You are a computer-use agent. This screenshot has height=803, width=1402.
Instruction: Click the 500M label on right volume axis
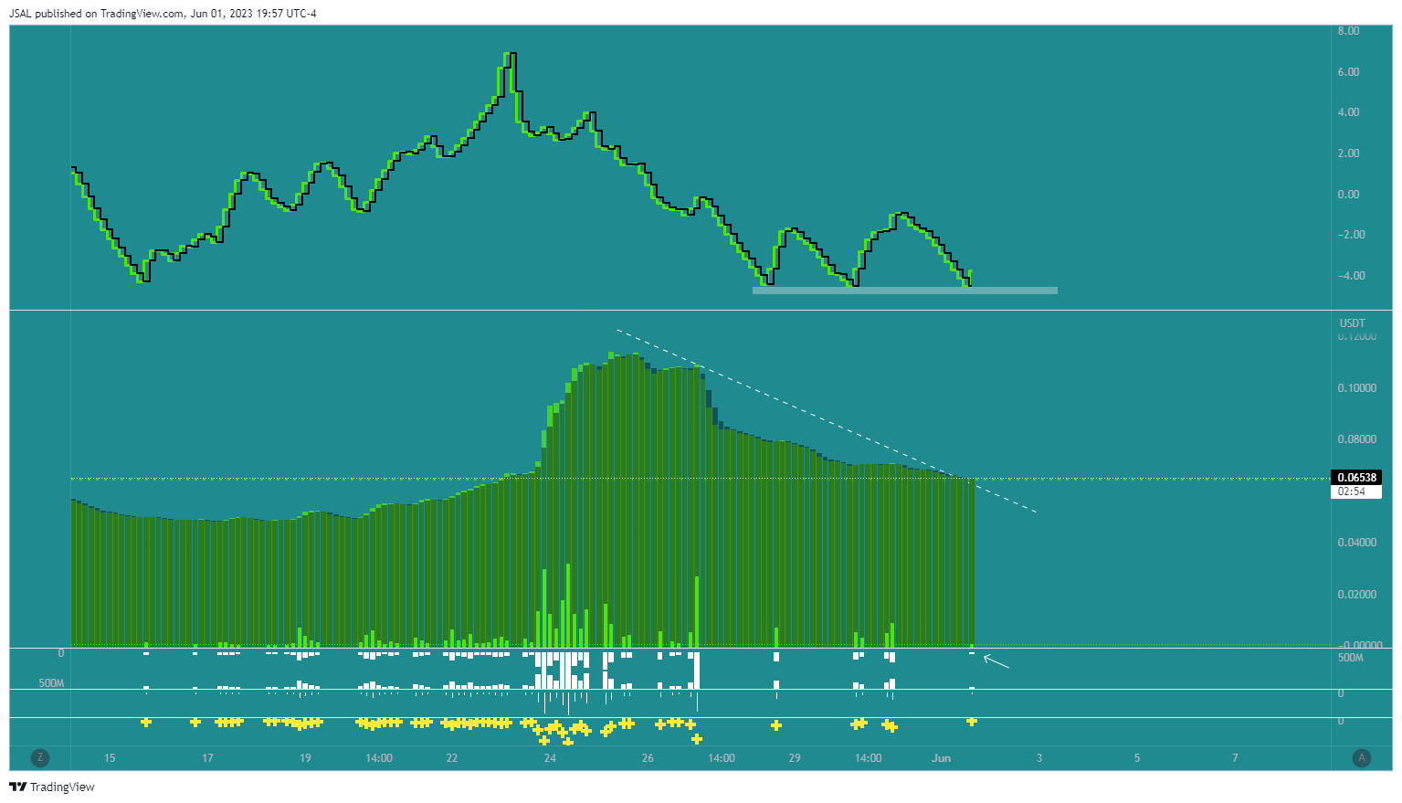1351,658
